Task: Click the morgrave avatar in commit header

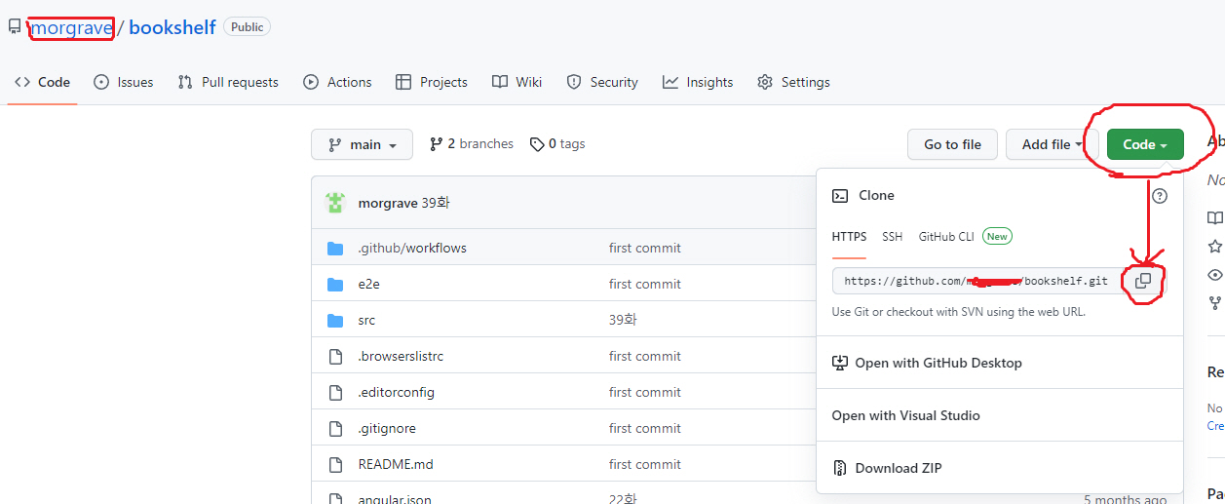Action: point(335,203)
